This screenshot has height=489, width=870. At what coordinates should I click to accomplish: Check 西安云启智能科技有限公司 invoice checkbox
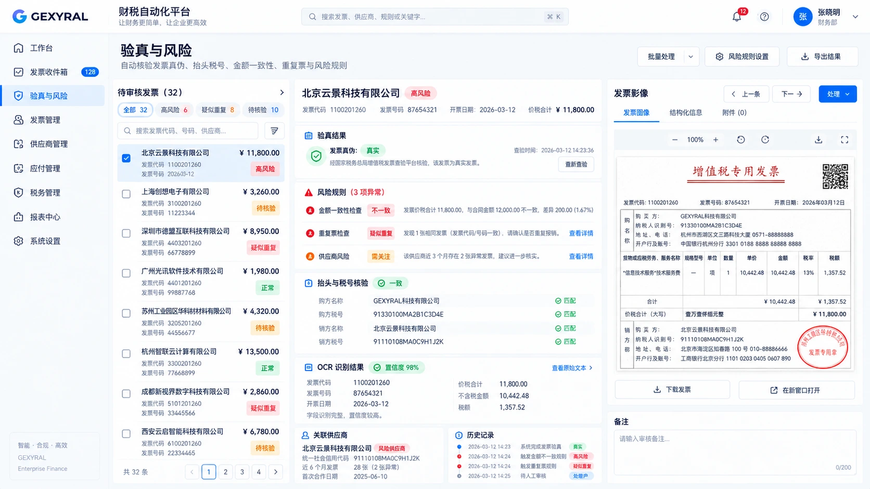point(126,434)
